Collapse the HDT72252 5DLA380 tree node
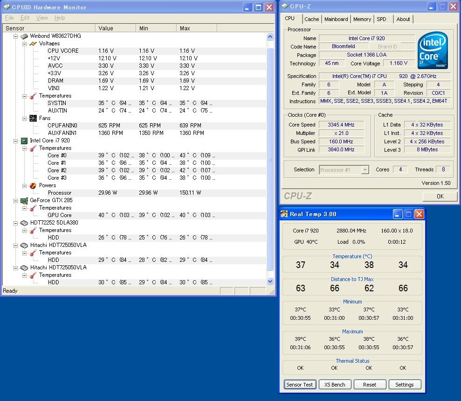This screenshot has height=401, width=461. [15, 223]
